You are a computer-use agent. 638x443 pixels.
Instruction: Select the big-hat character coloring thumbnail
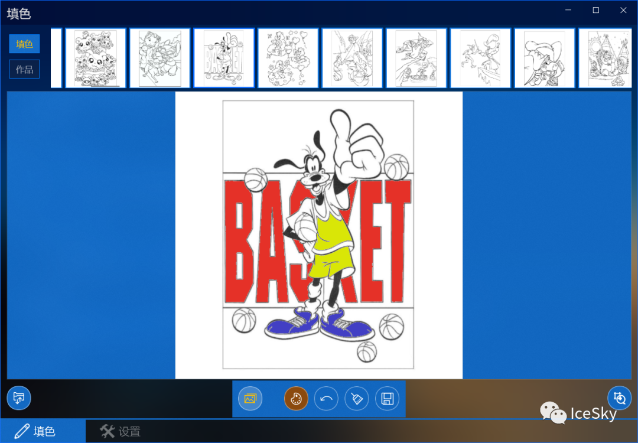[545, 58]
